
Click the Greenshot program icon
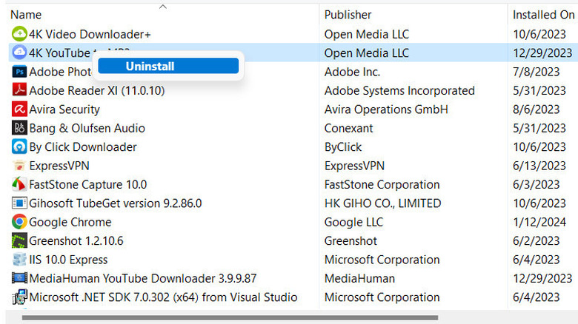19,240
